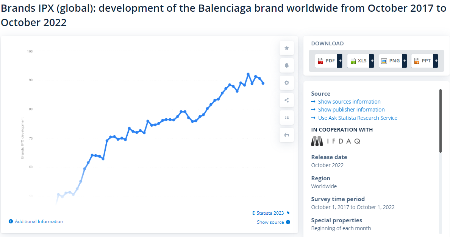This screenshot has height=237, width=450.
Task: Click the © Statista 2023 text
Action: point(268,213)
